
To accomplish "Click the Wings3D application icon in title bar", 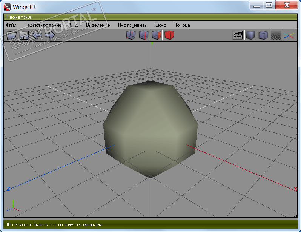I will pyautogui.click(x=7, y=7).
